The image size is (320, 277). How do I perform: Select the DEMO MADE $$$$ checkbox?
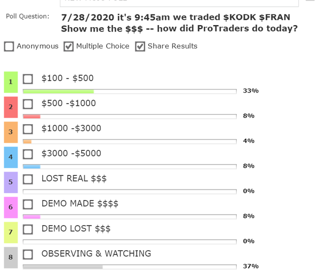click(28, 204)
